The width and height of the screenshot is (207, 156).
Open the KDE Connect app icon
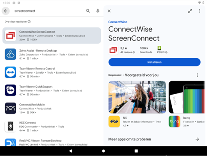coord(10,126)
